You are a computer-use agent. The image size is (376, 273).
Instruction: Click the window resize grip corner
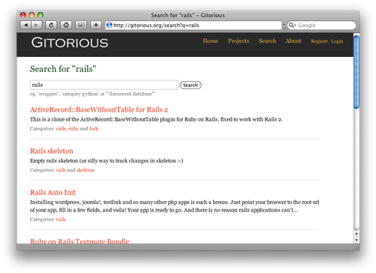[x=356, y=247]
